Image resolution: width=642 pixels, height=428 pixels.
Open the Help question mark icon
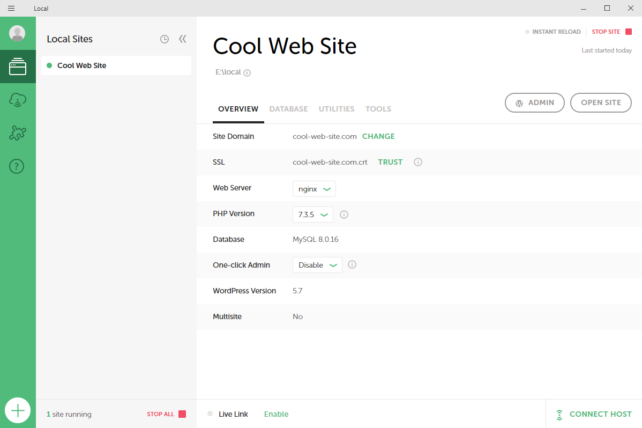pos(17,166)
